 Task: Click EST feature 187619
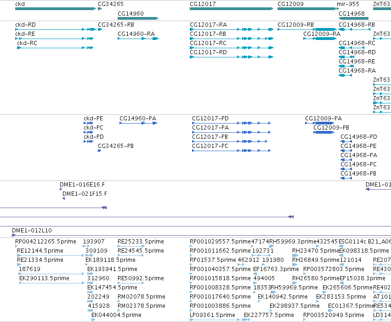(29, 269)
